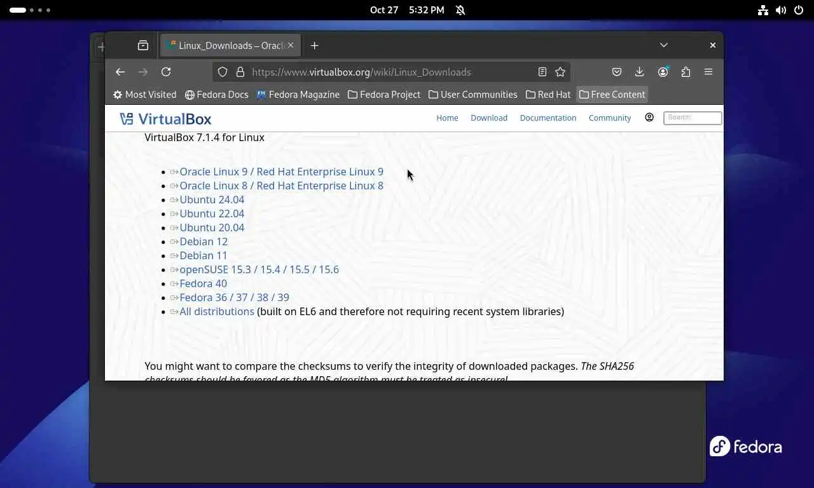Click the VirtualBox site user login icon

[x=649, y=118]
